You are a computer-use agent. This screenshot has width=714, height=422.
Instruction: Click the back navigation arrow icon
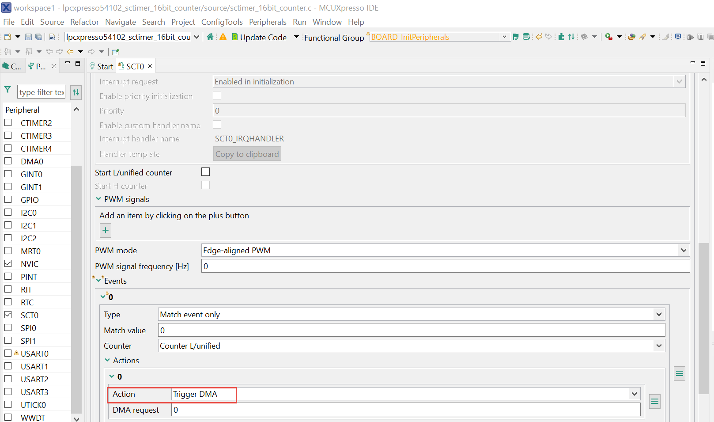(70, 52)
